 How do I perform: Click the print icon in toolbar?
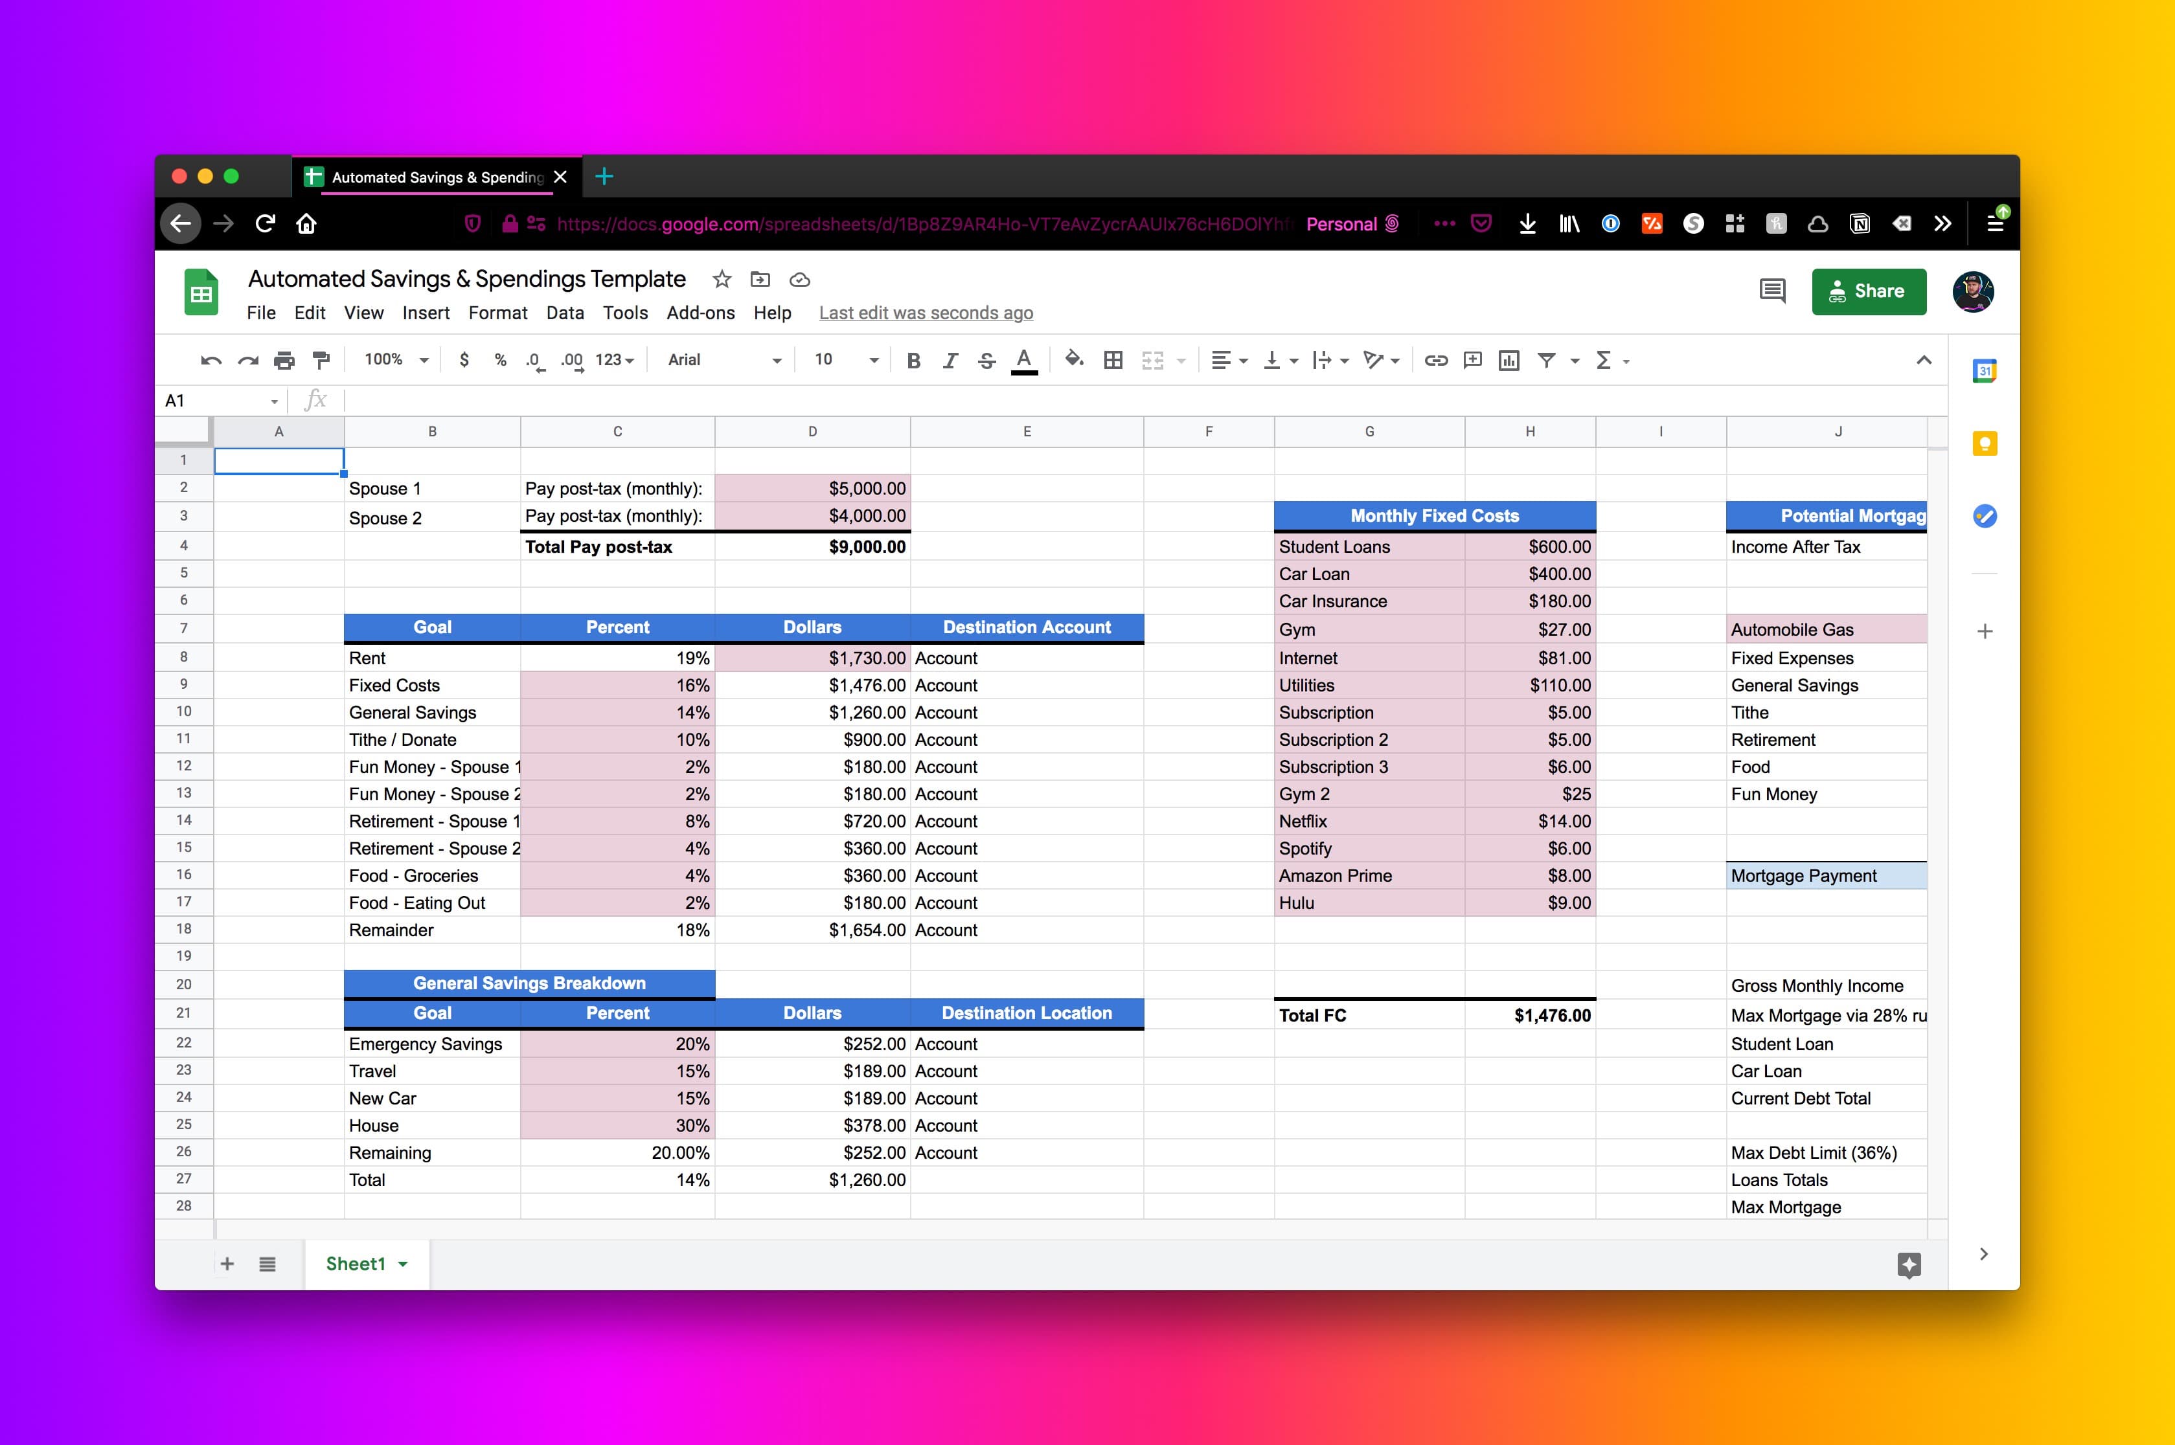click(284, 361)
